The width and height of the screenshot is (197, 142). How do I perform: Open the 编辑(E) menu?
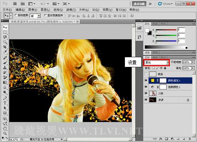pyautogui.click(x=20, y=10)
